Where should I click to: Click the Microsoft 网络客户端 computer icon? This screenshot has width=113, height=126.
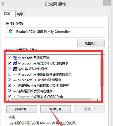15,58
